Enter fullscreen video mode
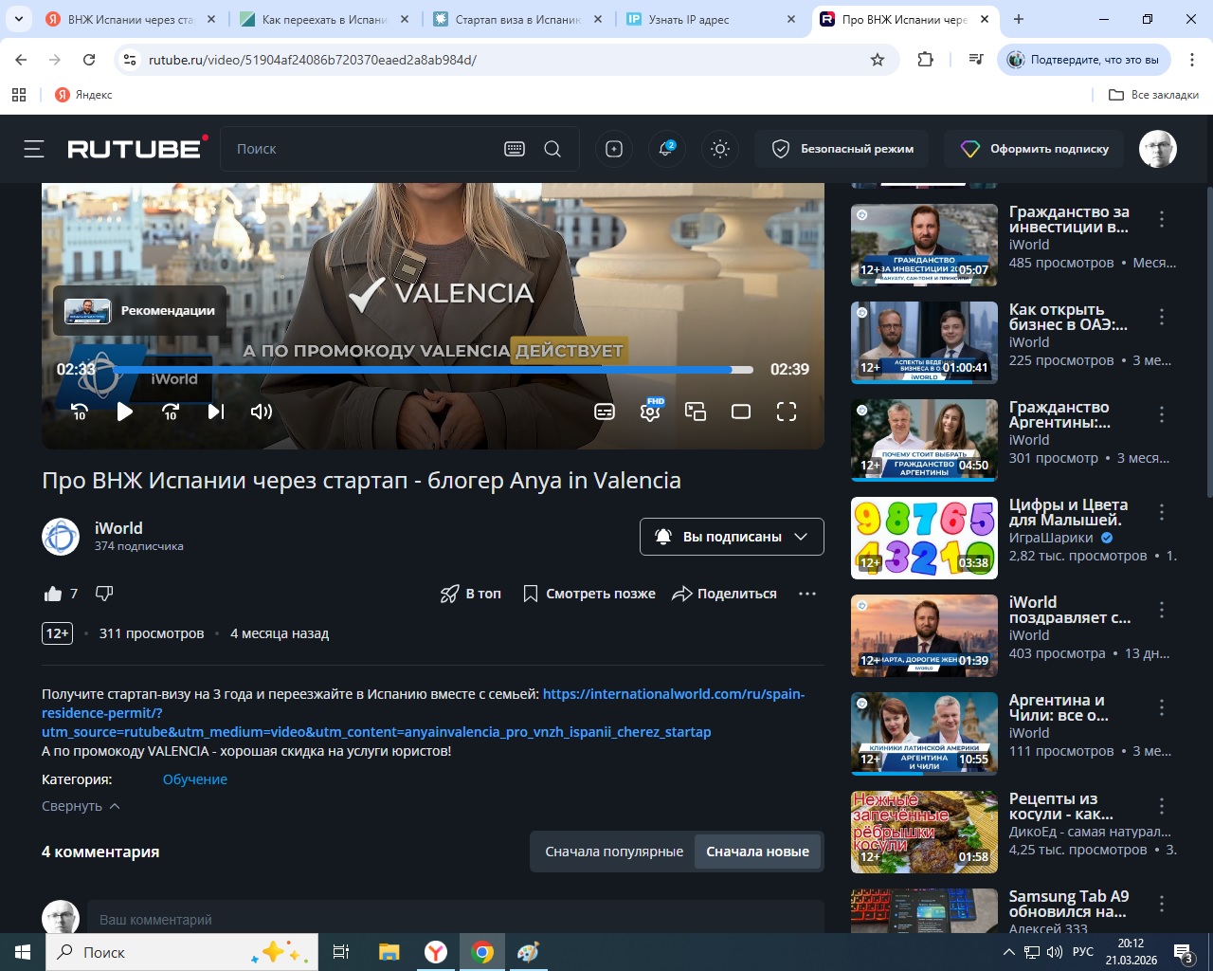The image size is (1213, 971). tap(787, 412)
